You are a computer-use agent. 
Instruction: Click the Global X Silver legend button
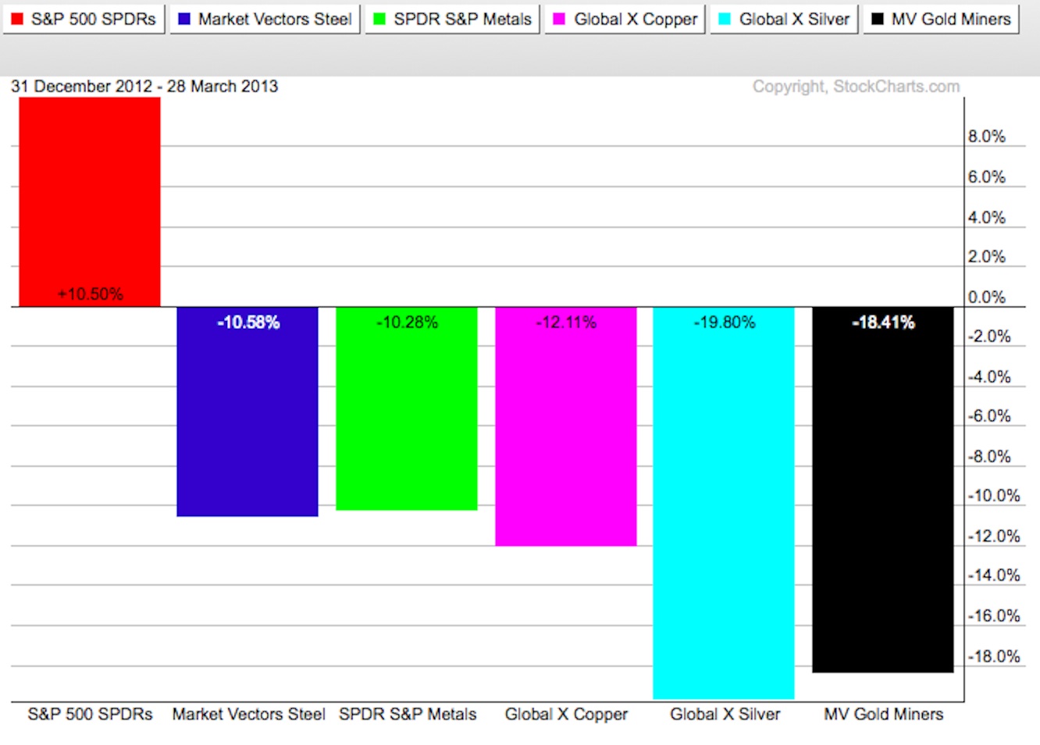click(784, 19)
